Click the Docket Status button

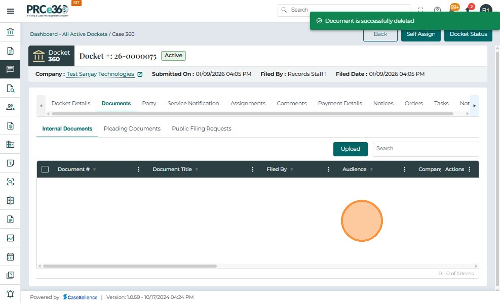click(x=468, y=34)
